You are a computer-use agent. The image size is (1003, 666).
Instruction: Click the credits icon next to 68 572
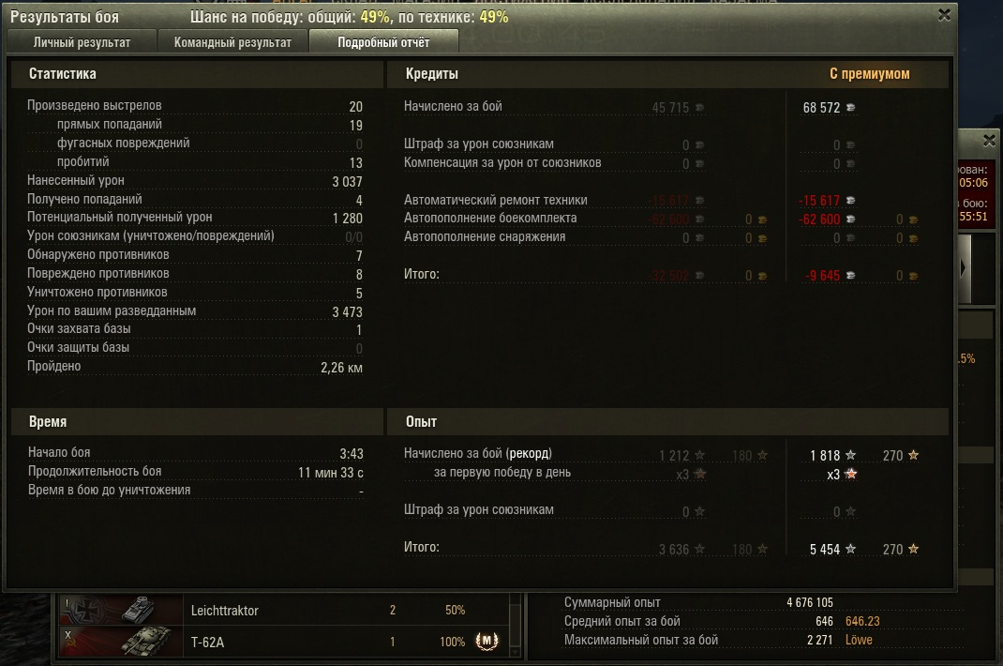849,108
